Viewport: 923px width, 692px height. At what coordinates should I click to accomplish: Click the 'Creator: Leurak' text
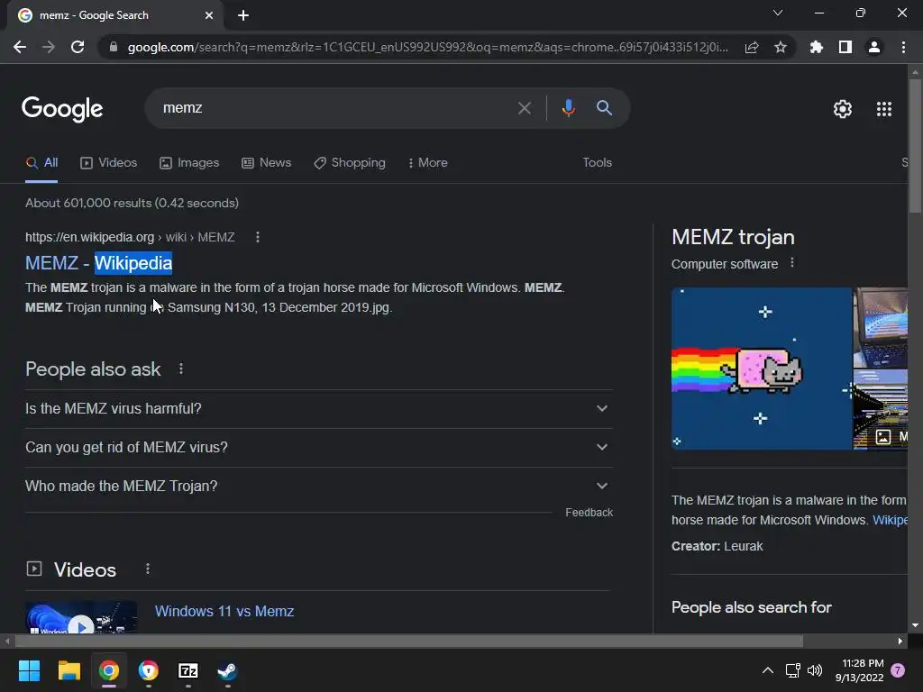717,546
